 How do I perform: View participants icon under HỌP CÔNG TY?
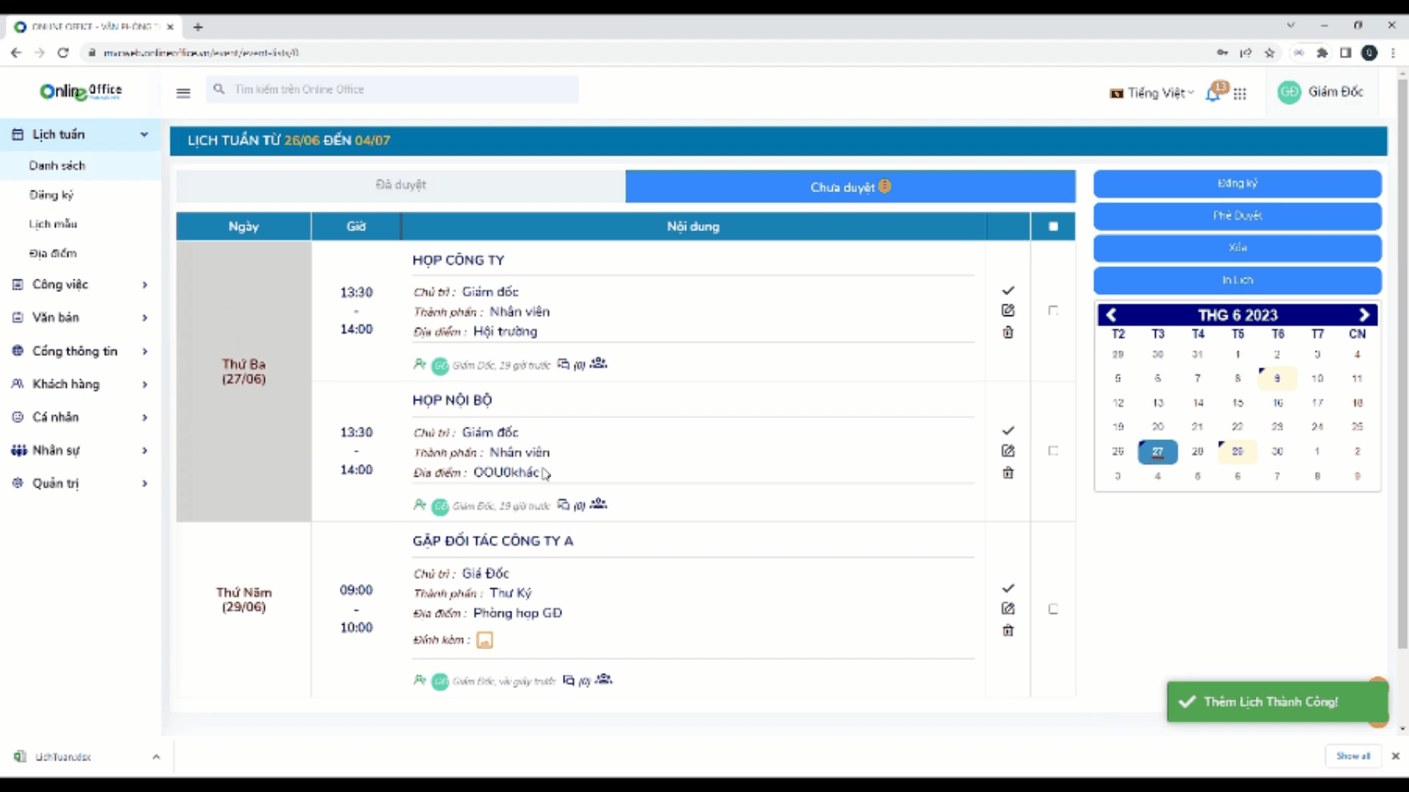(599, 363)
